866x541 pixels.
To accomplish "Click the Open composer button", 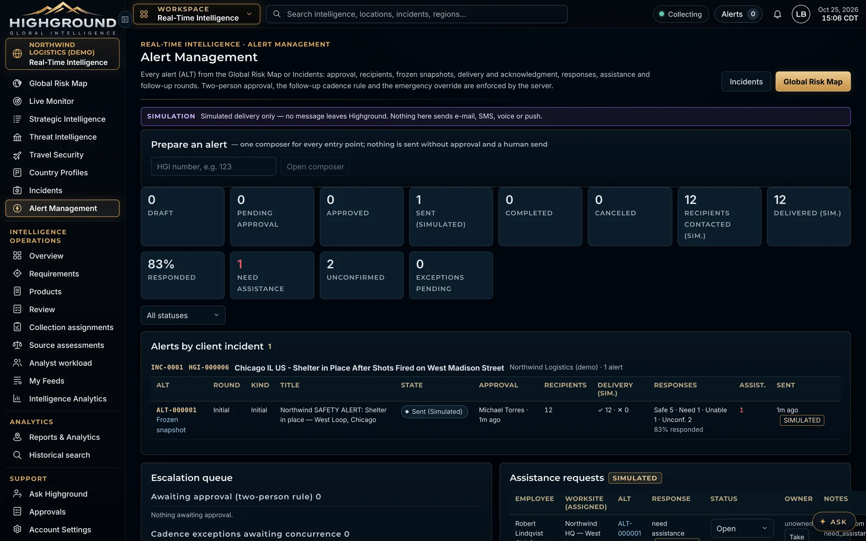I will tap(315, 167).
